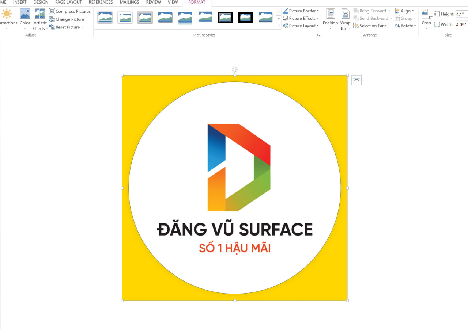Switch to the REVIEW ribbon tab
The image size is (468, 329).
153,2
